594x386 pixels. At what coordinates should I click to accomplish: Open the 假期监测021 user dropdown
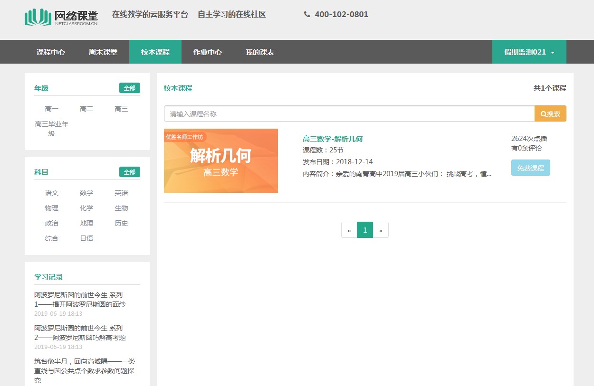[529, 52]
